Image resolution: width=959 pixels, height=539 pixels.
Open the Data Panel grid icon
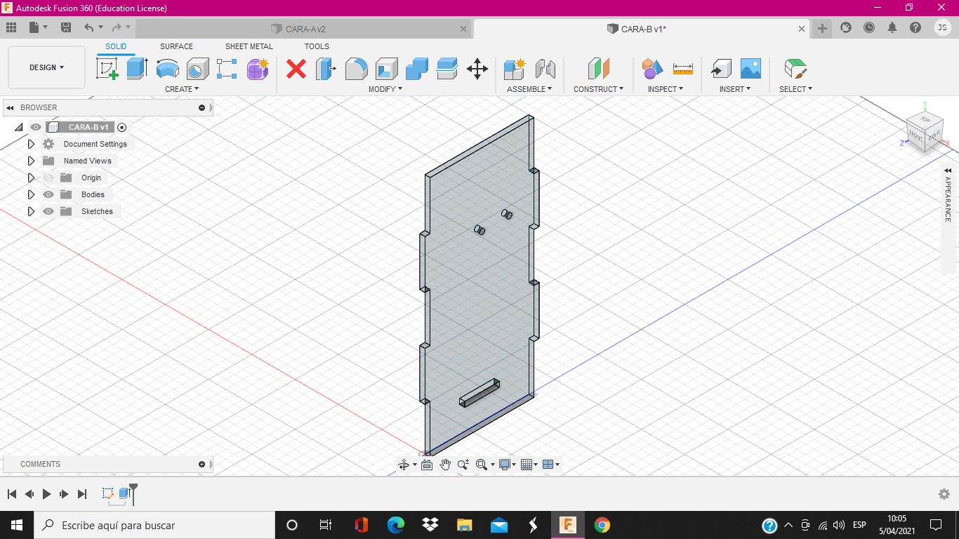pyautogui.click(x=11, y=27)
